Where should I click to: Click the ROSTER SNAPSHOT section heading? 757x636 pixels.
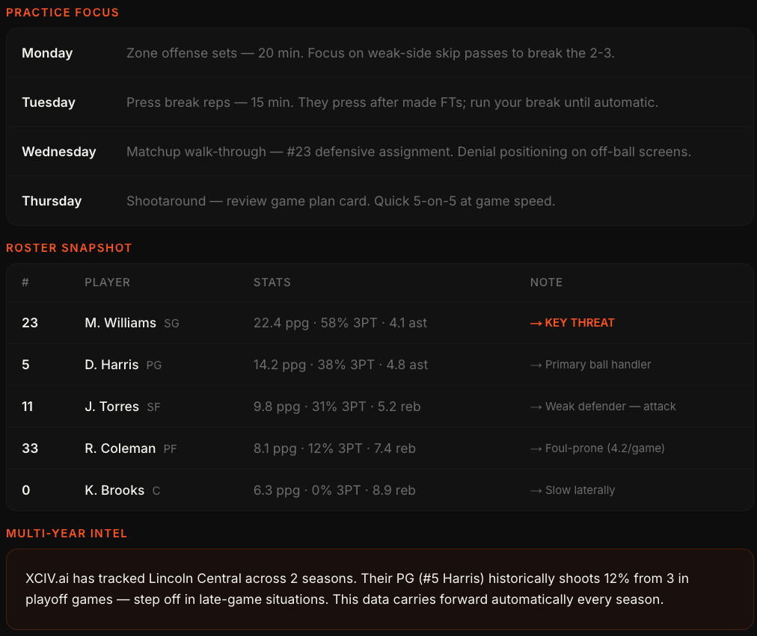(x=69, y=248)
